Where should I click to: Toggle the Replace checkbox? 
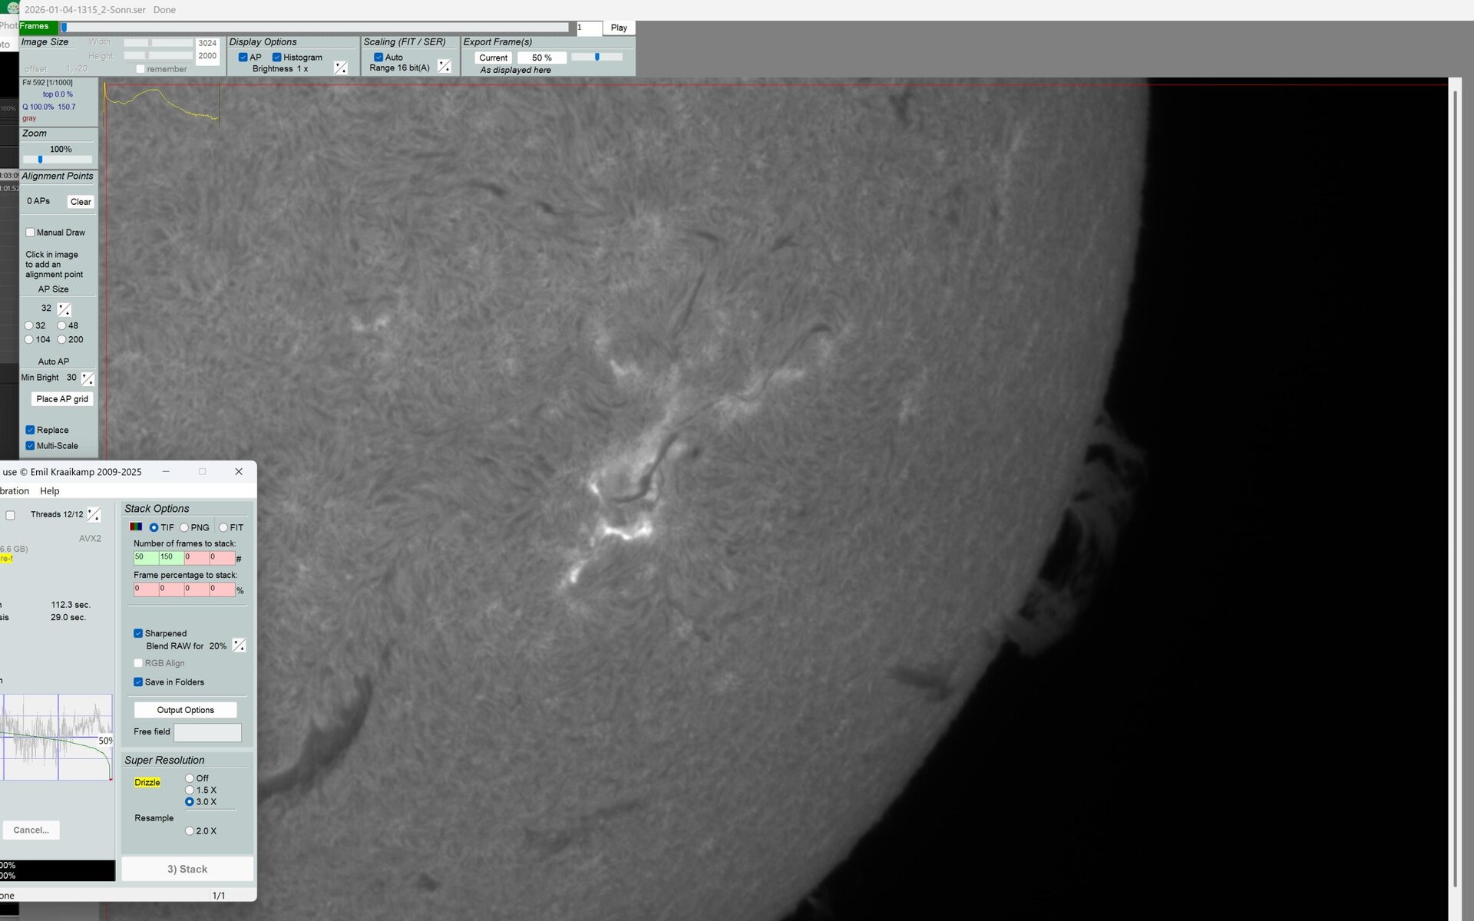[30, 431]
